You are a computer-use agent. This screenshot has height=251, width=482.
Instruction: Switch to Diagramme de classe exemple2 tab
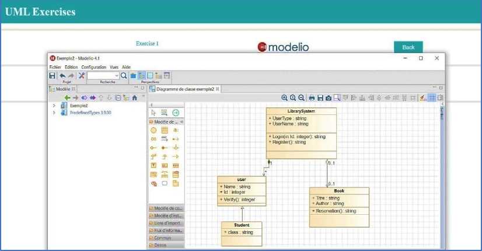(x=185, y=89)
